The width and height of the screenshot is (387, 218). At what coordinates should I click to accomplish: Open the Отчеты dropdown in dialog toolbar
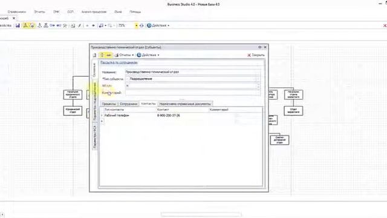tap(124, 55)
